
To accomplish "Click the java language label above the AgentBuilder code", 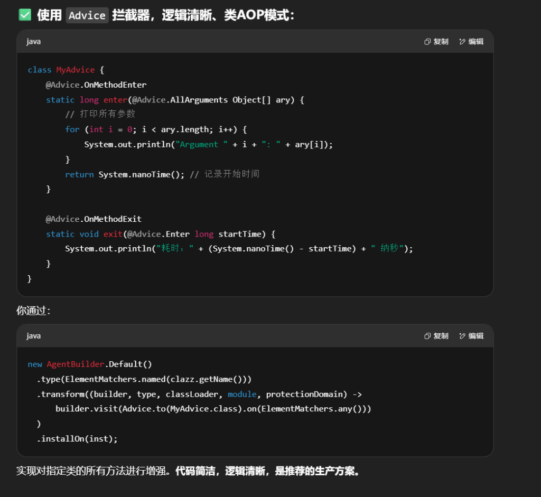I will (x=34, y=336).
